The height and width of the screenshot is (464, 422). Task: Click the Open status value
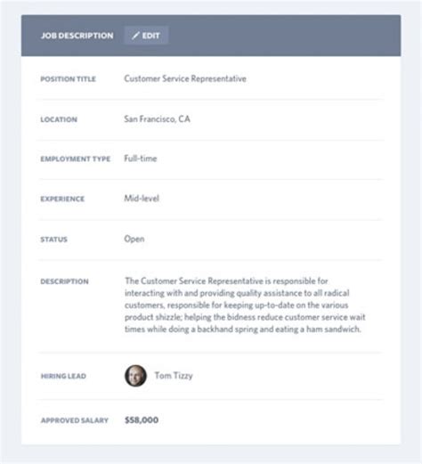[x=134, y=239]
